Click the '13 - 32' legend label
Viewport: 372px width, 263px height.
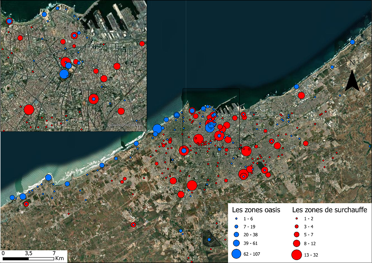click(311, 255)
